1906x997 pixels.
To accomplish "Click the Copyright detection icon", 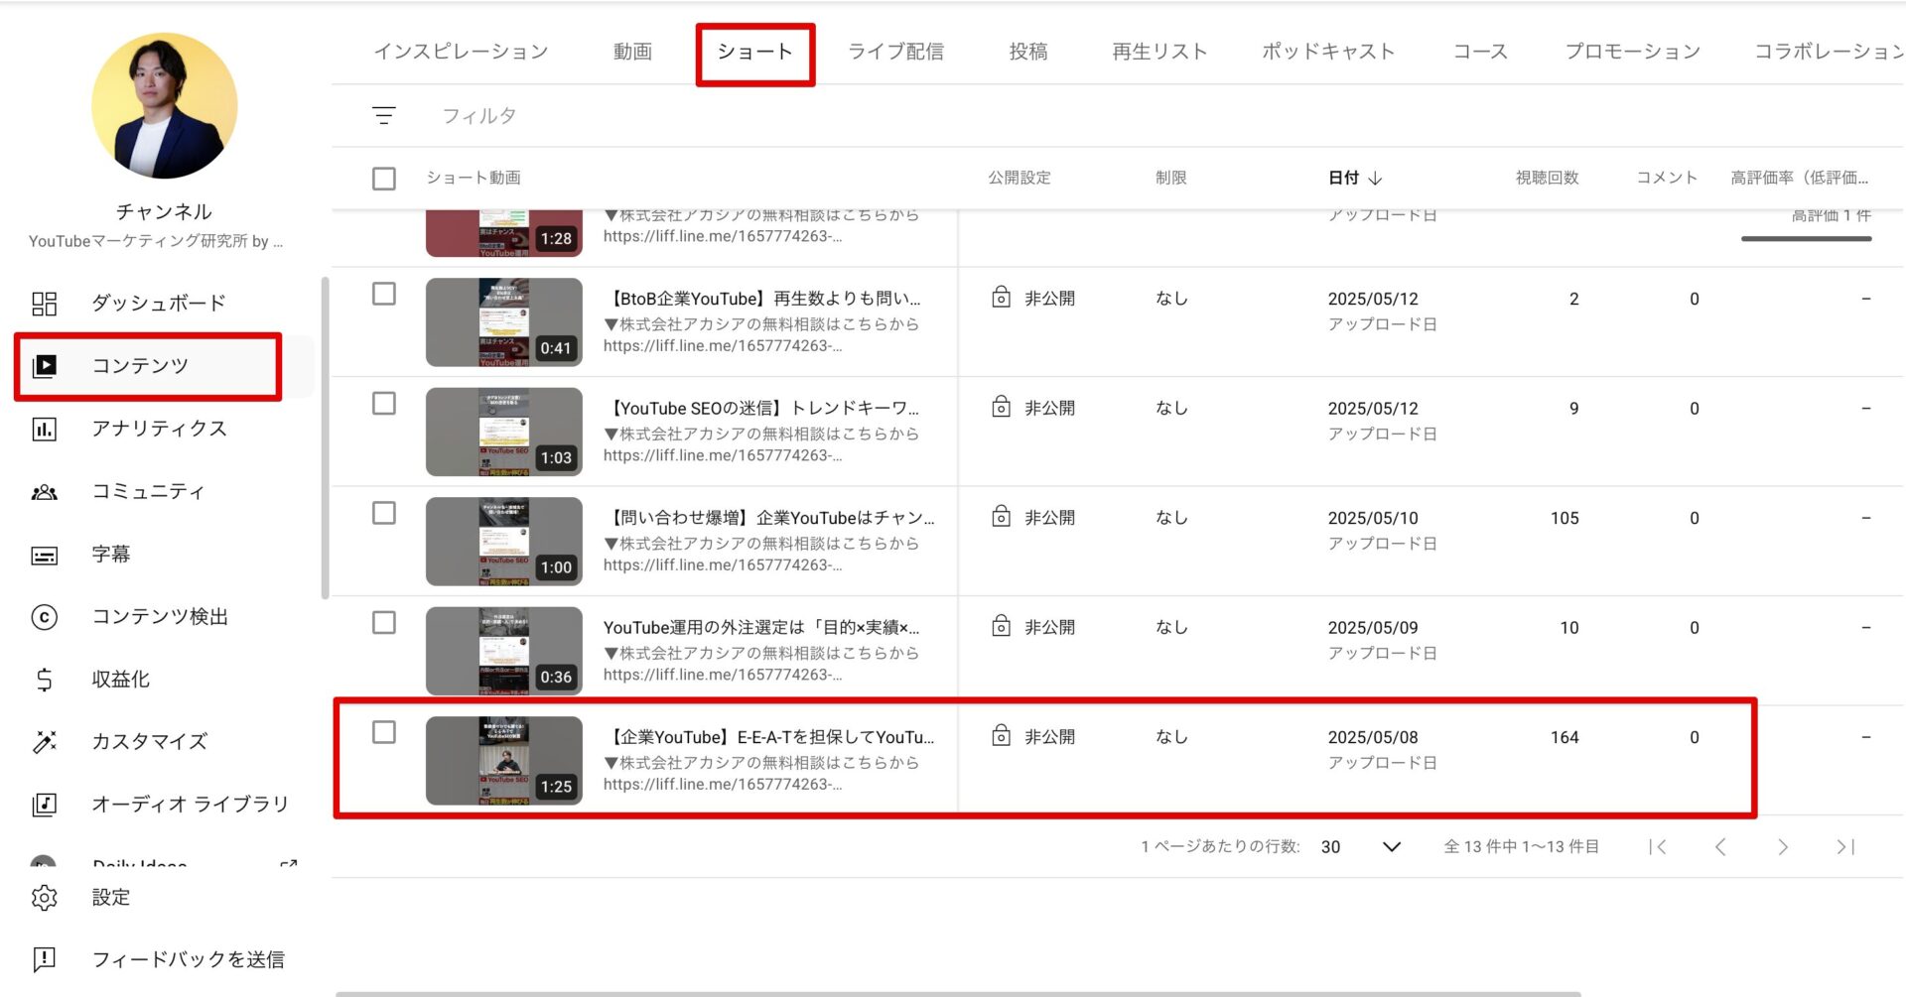I will [45, 617].
